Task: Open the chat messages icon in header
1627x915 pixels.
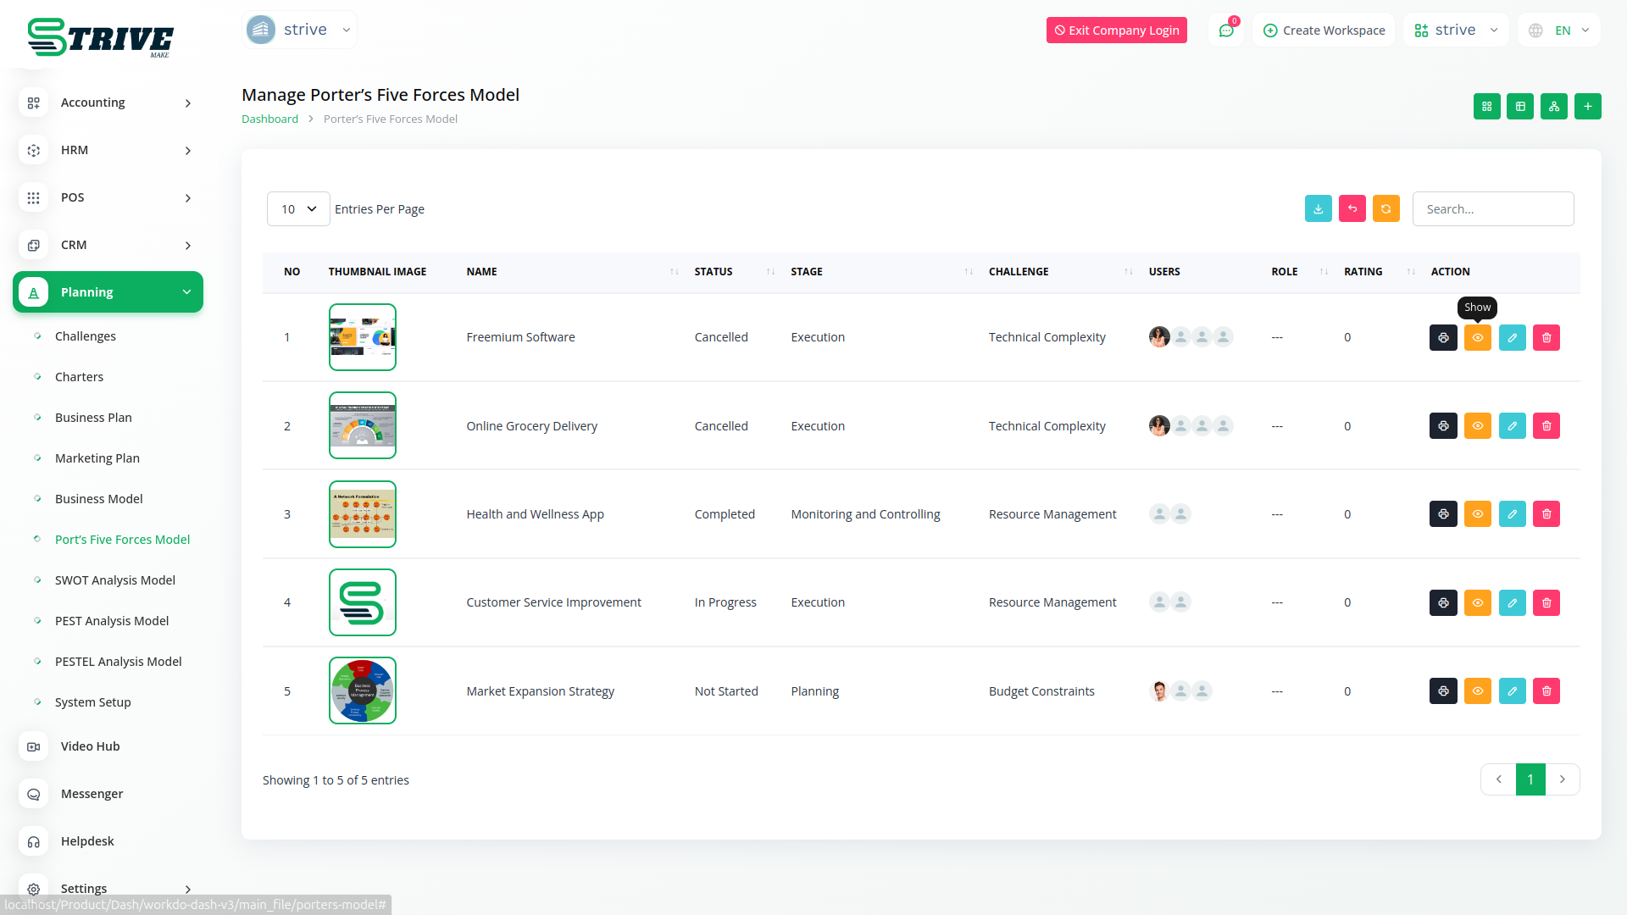Action: [1225, 30]
